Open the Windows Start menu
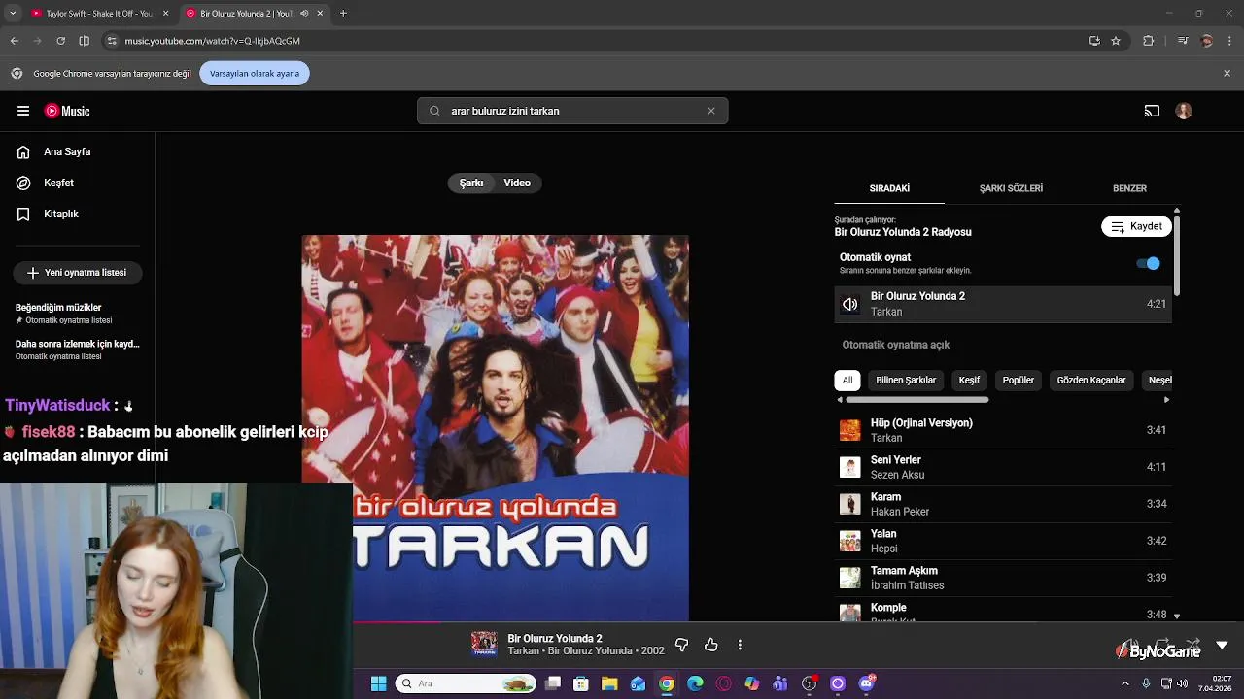Screen dimensions: 1244x699 [x=378, y=683]
